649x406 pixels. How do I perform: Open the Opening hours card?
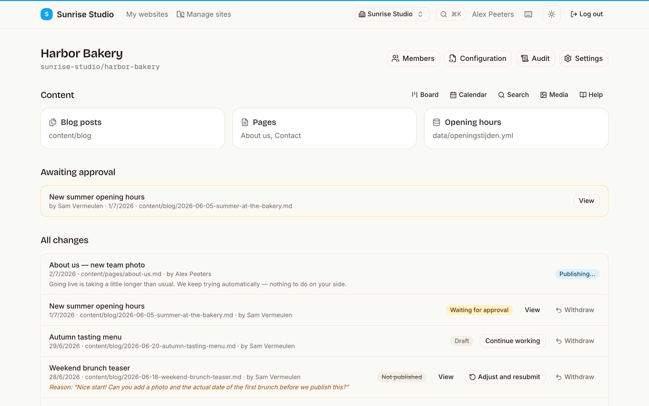coord(516,128)
